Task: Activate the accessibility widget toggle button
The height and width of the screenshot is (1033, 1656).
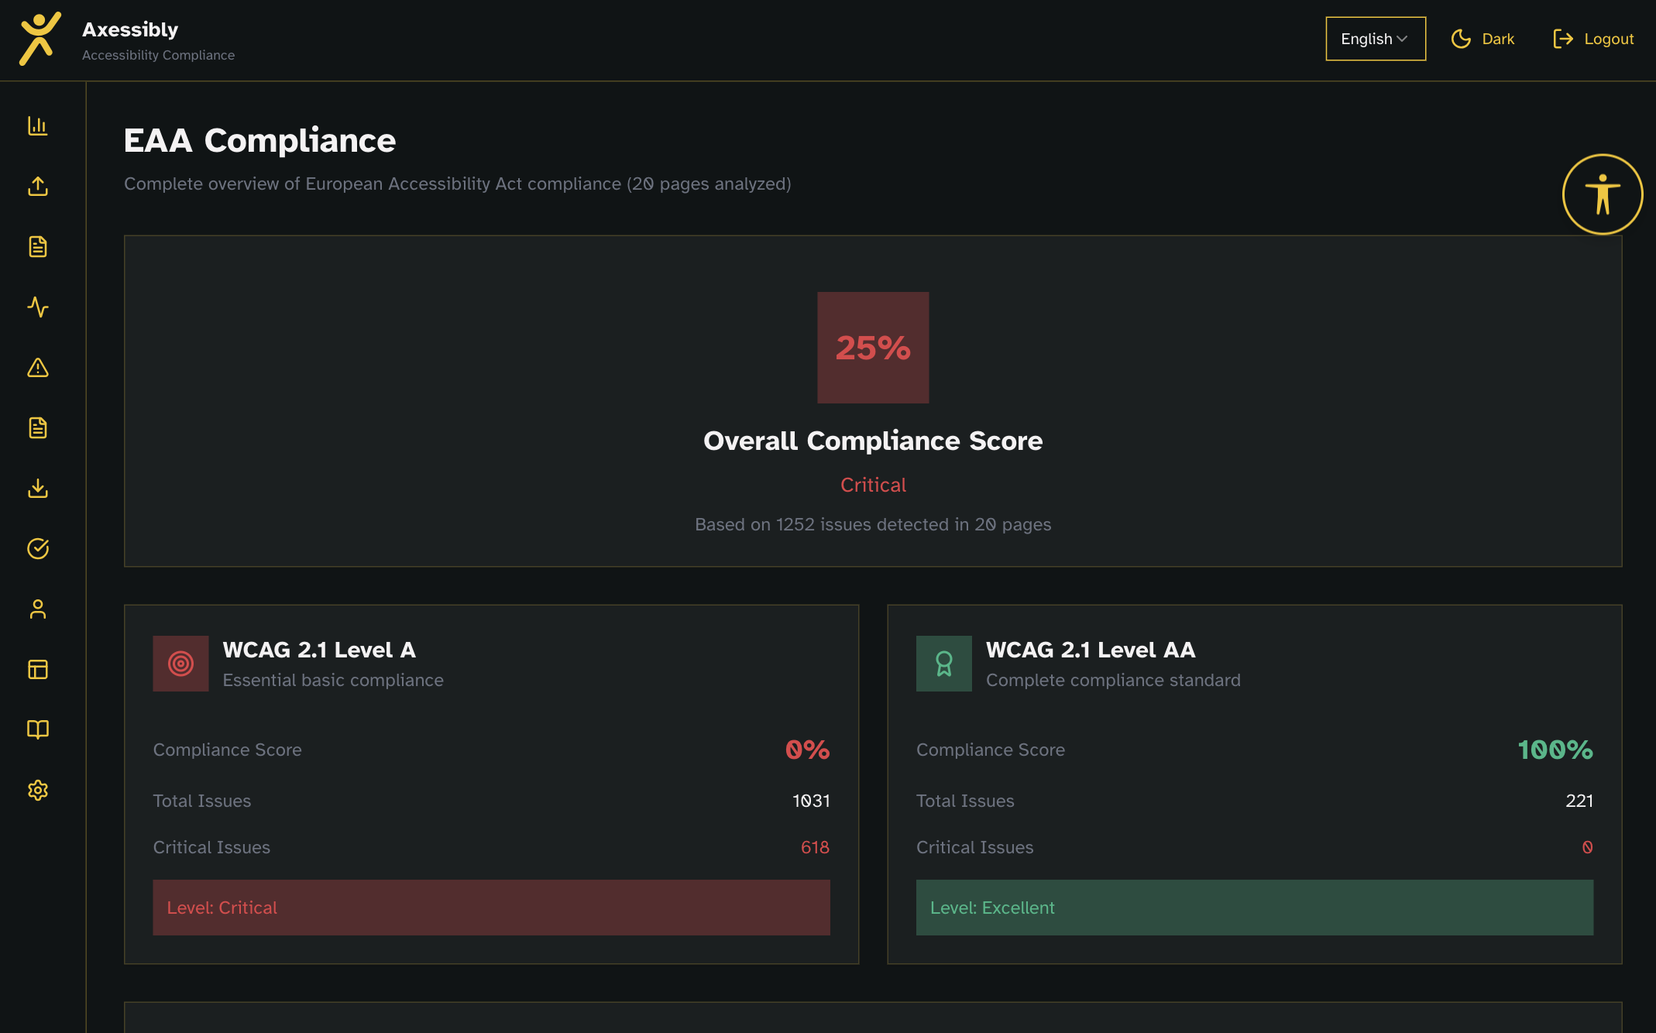Action: [x=1602, y=194]
